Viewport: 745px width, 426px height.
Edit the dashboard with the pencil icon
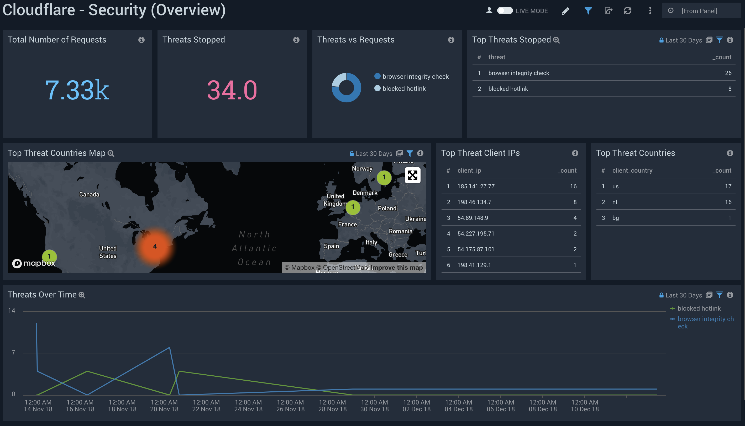point(565,11)
